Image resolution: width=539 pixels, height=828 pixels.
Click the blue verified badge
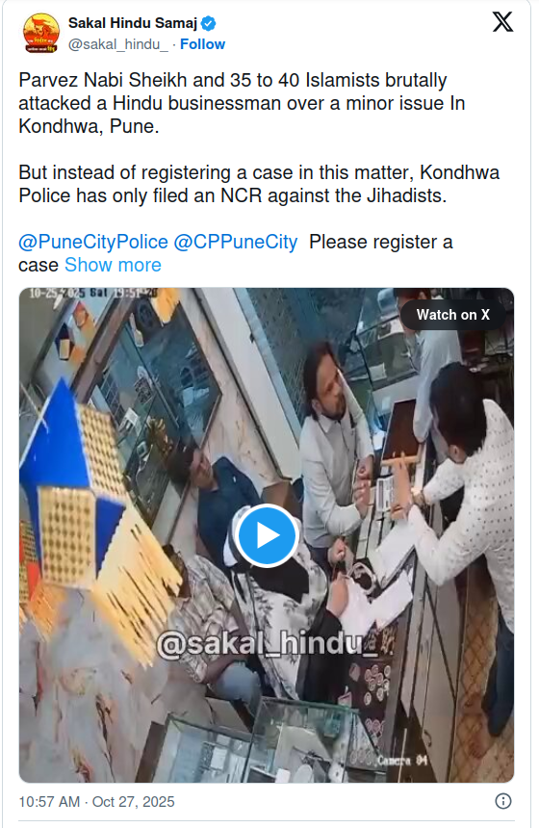(x=209, y=23)
